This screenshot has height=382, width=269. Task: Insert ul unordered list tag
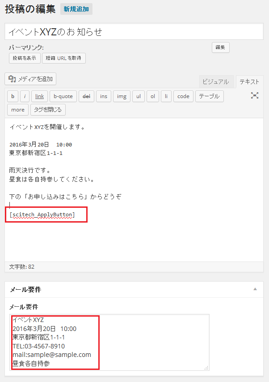139,96
